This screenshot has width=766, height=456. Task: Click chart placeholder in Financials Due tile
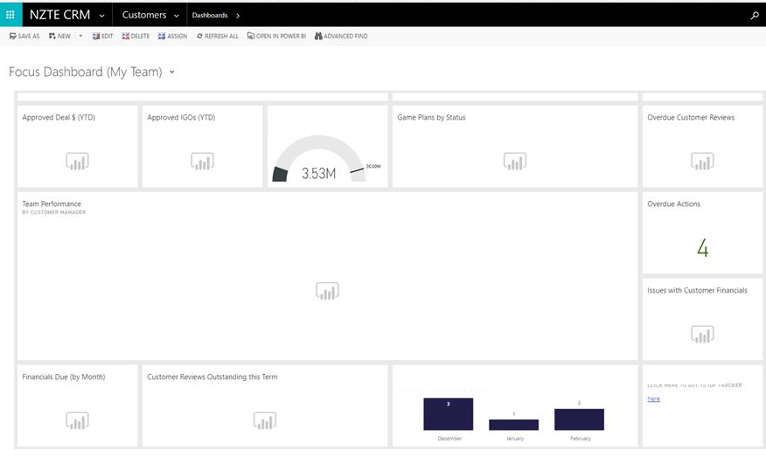77,420
